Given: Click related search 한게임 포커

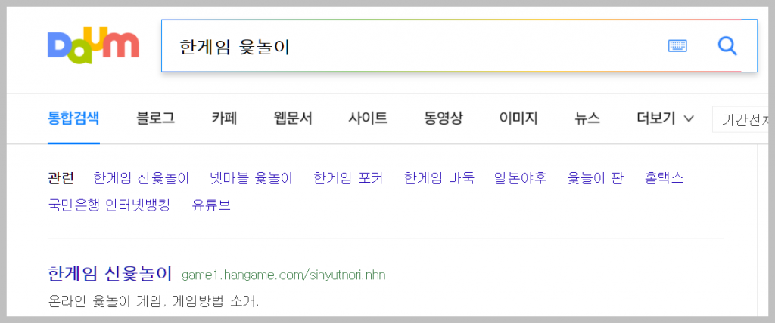Looking at the screenshot, I should click(x=348, y=178).
